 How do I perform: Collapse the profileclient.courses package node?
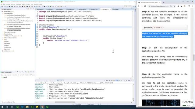[4, 17]
